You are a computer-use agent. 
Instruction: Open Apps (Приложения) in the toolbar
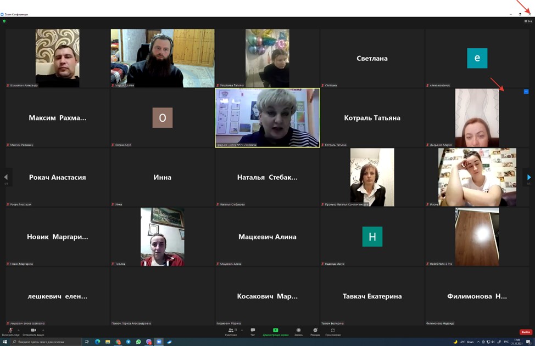tap(333, 331)
